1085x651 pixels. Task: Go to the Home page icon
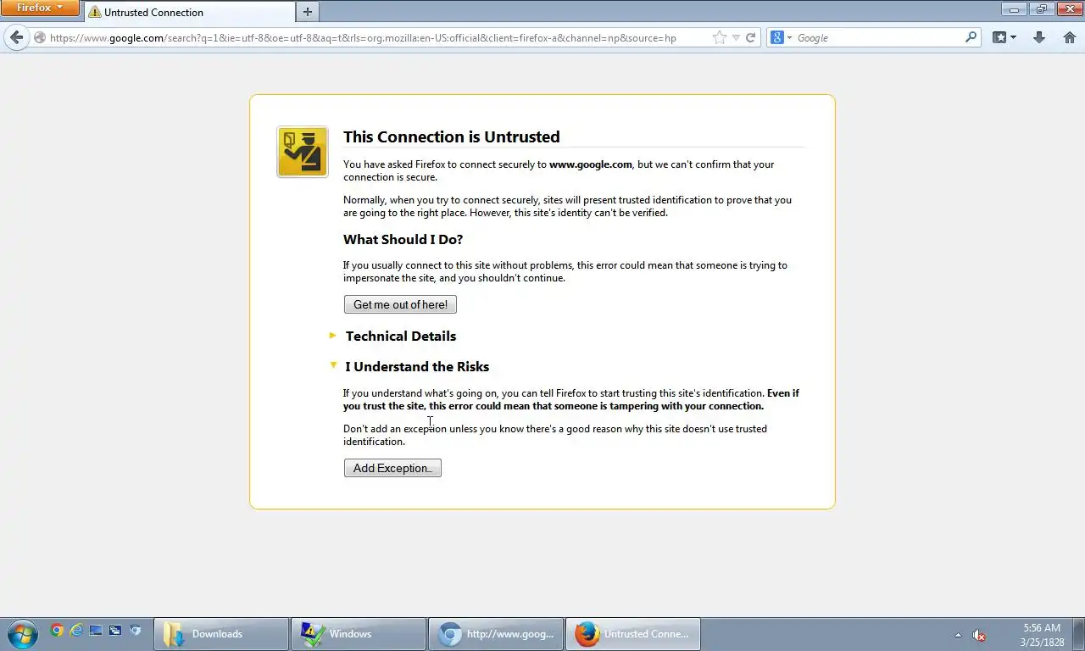(x=1069, y=37)
